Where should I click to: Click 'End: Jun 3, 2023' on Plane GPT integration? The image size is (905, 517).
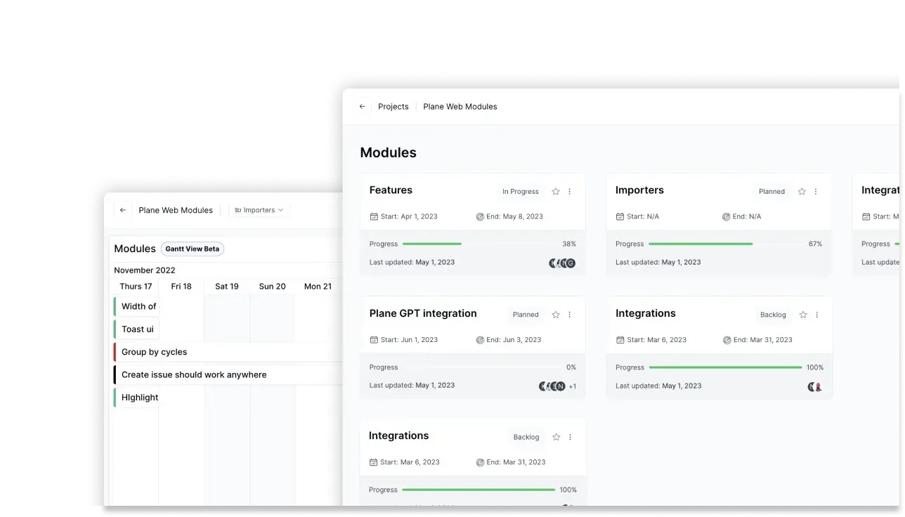tap(514, 340)
